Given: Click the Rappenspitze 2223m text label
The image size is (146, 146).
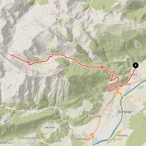Looking at the screenshot, I should tap(56, 15).
